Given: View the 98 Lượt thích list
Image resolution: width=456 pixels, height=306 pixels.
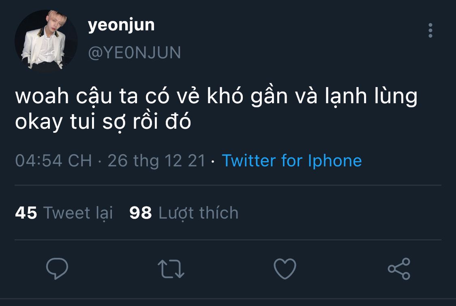Looking at the screenshot, I should point(184,213).
